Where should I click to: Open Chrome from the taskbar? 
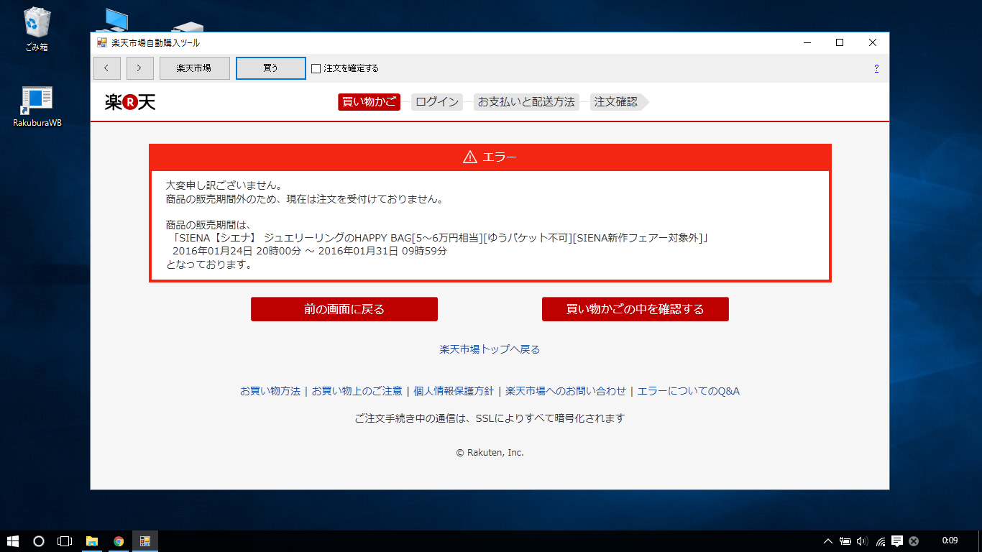pyautogui.click(x=119, y=541)
